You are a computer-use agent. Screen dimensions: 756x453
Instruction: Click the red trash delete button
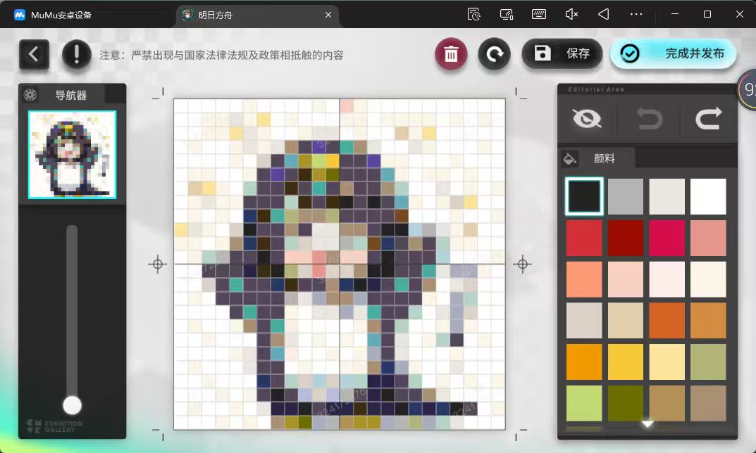click(451, 54)
